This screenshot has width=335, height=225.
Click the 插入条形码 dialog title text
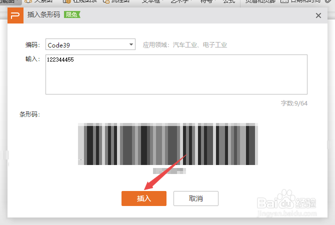(43, 14)
